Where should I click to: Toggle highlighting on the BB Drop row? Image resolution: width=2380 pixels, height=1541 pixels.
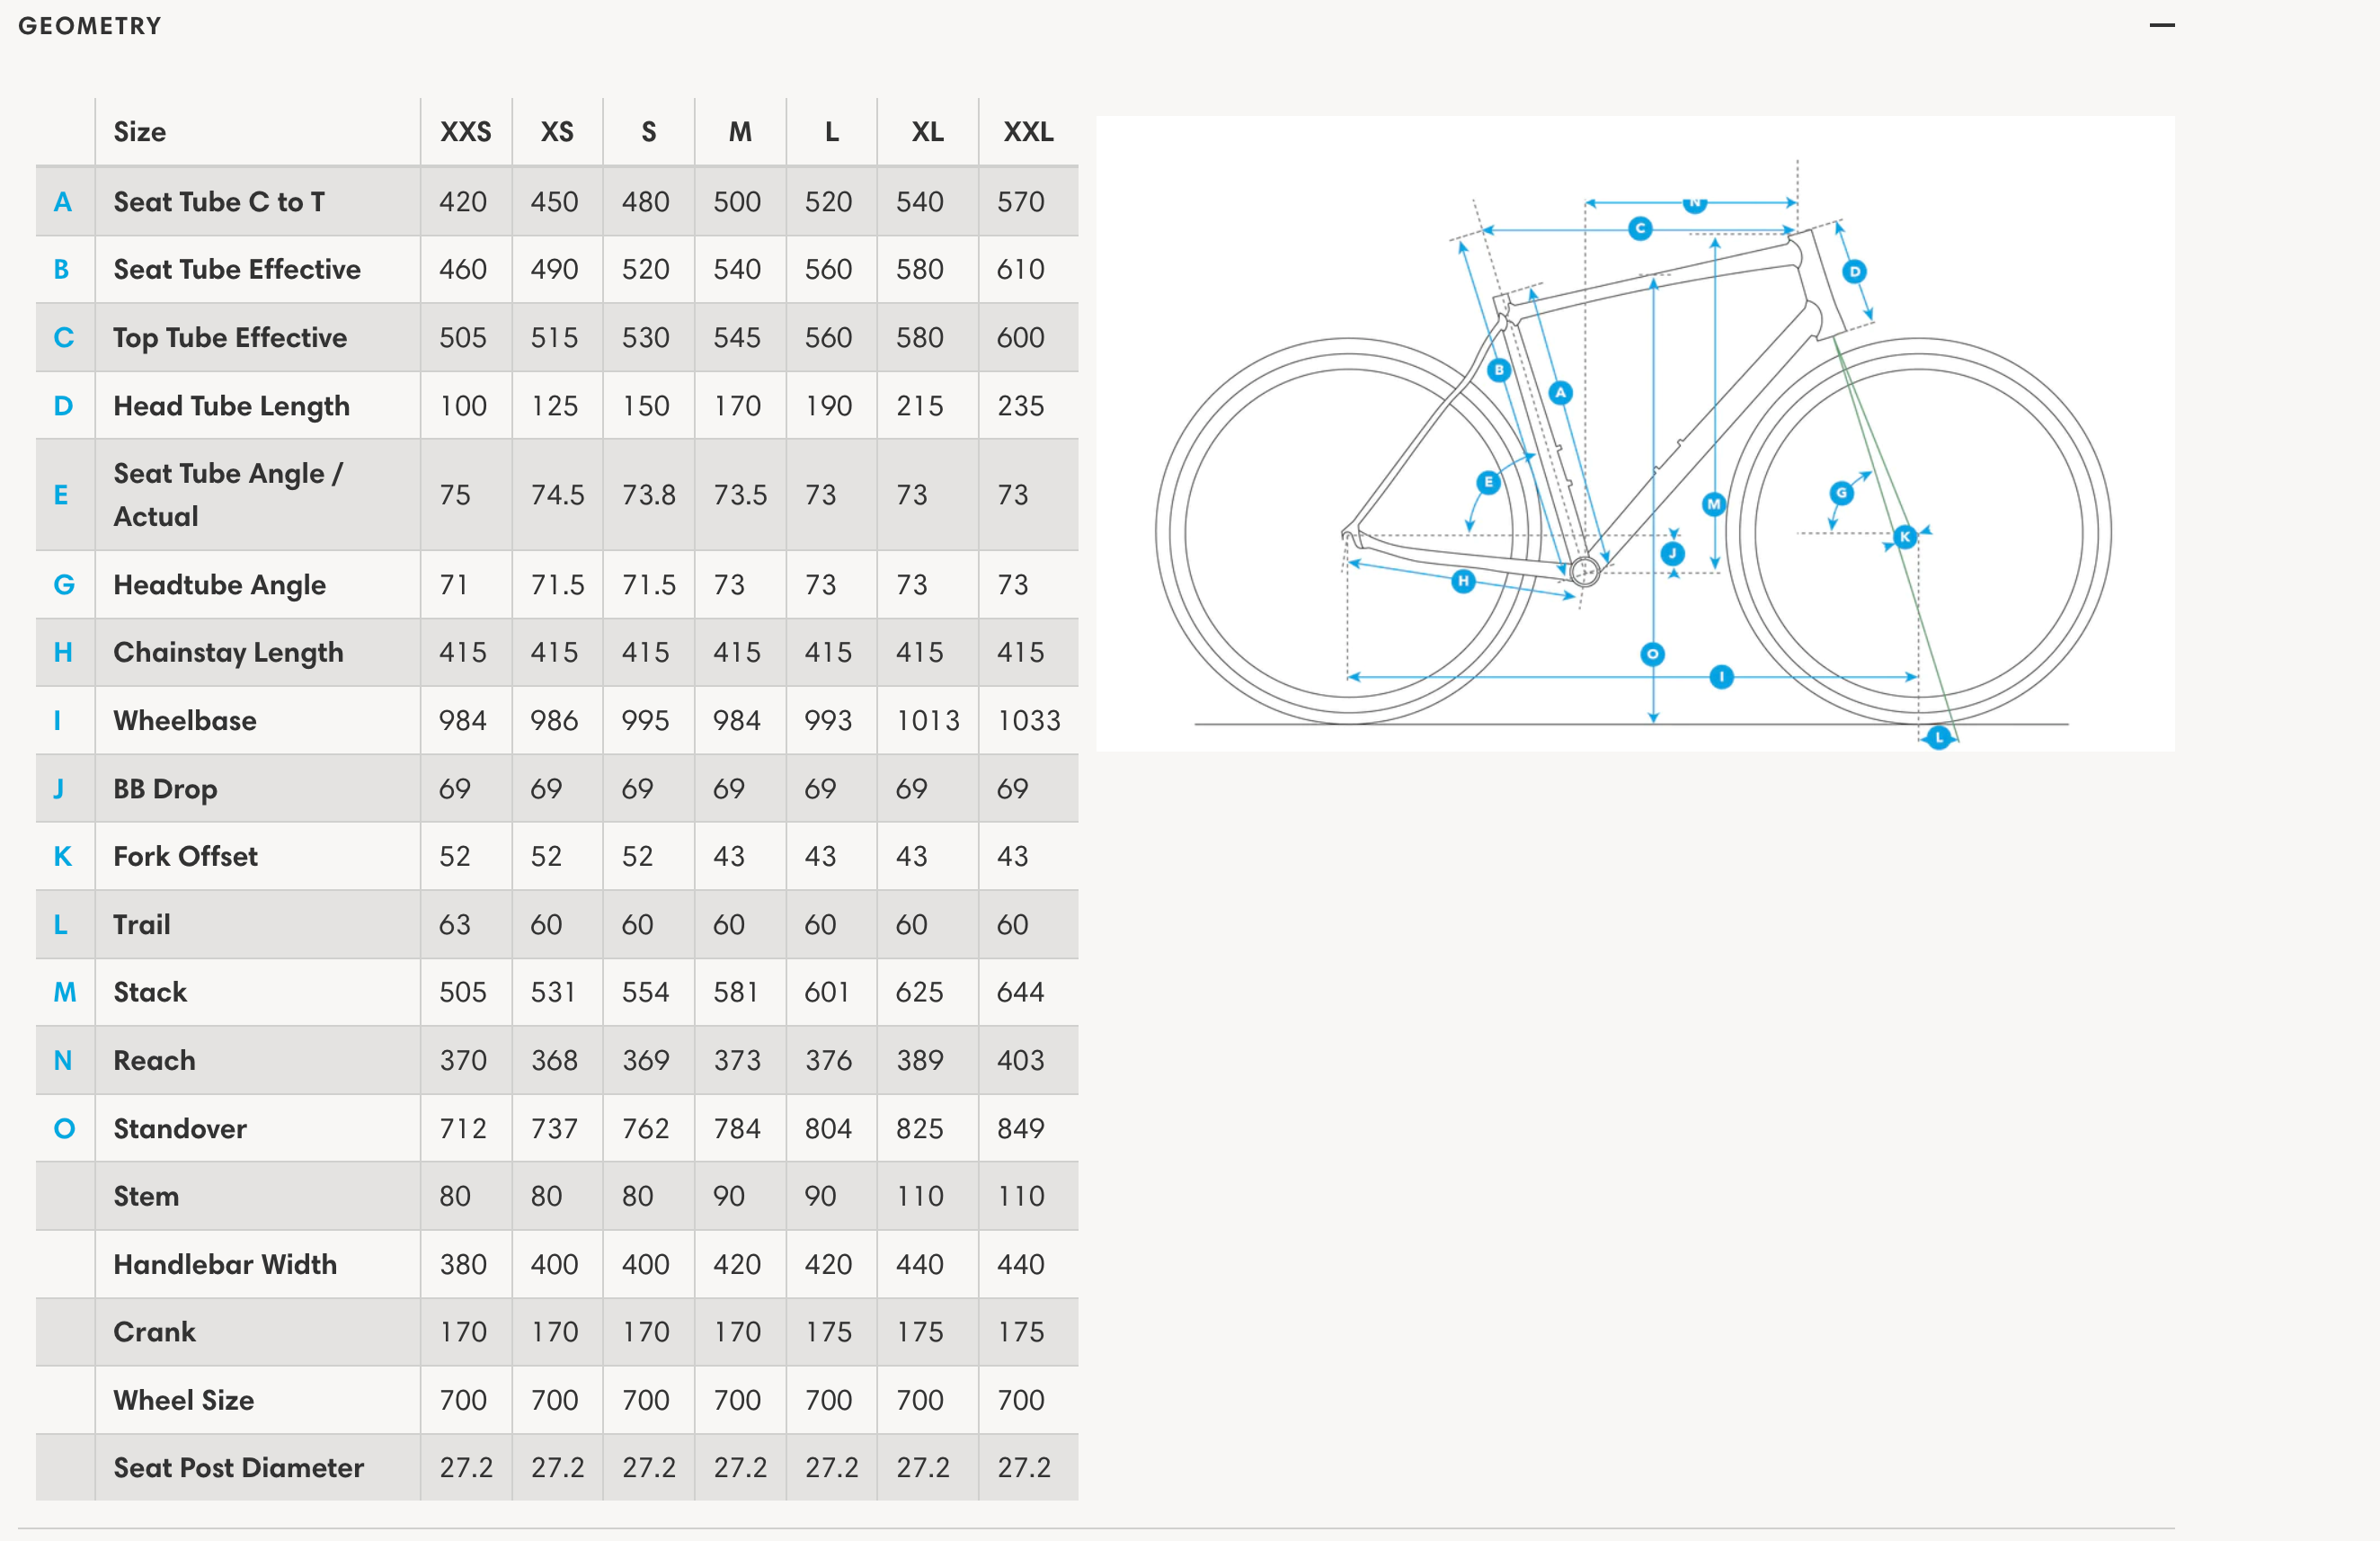point(164,788)
